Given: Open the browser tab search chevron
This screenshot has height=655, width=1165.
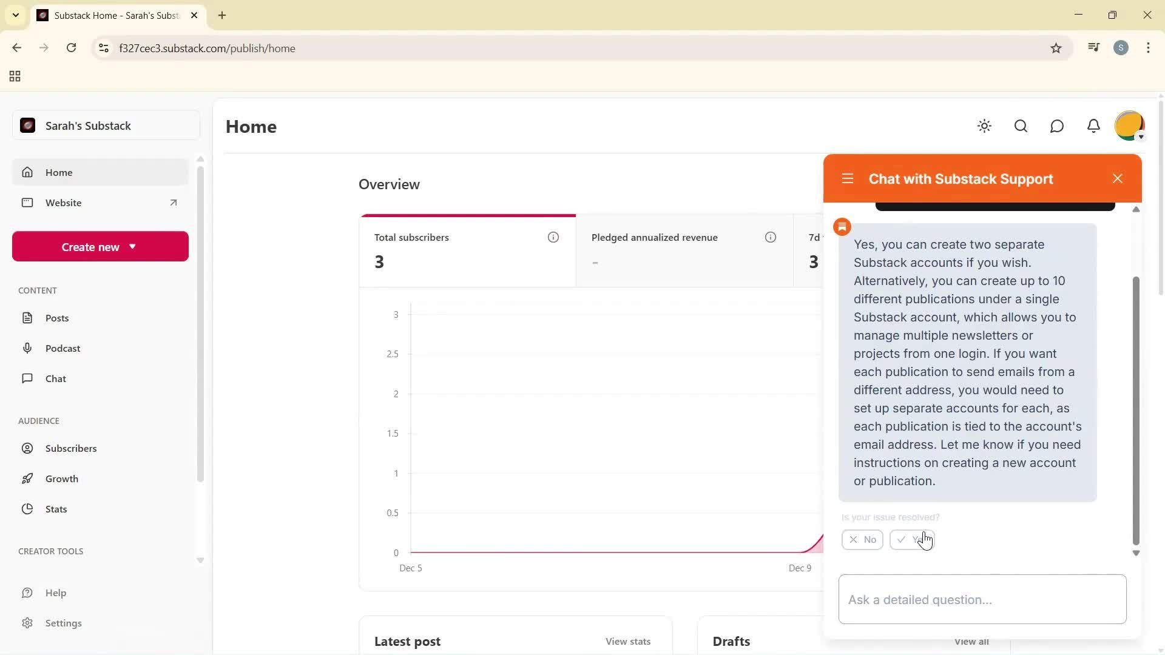Looking at the screenshot, I should 16,15.
